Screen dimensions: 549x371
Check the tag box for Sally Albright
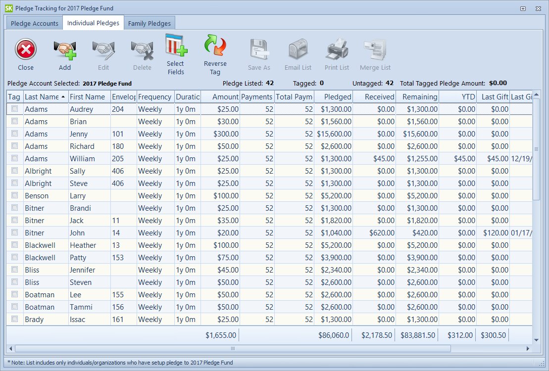pos(15,171)
